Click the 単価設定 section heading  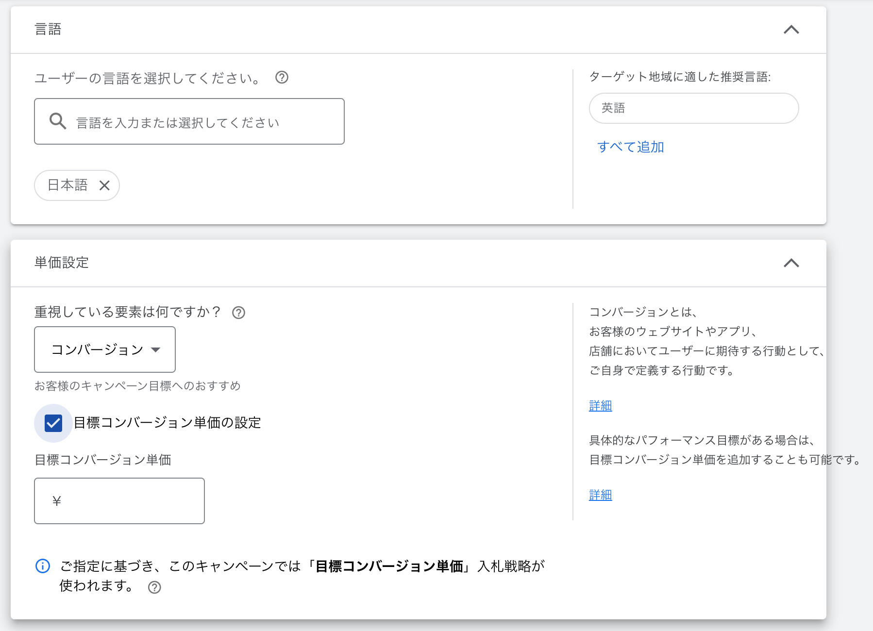(x=62, y=263)
